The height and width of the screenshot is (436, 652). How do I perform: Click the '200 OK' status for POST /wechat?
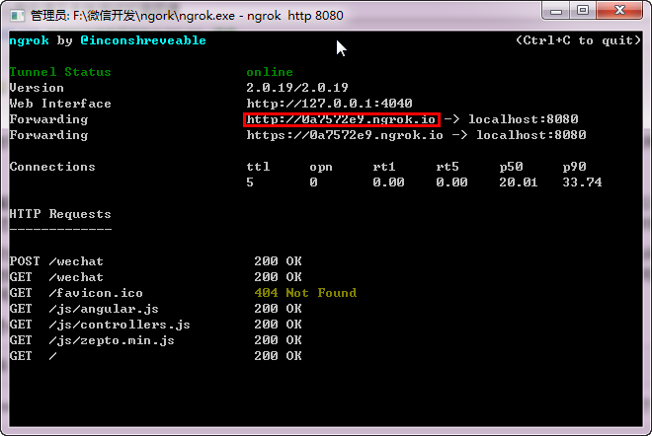(x=278, y=261)
